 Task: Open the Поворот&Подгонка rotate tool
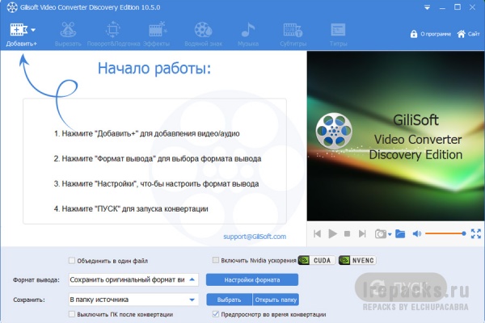pyautogui.click(x=113, y=34)
